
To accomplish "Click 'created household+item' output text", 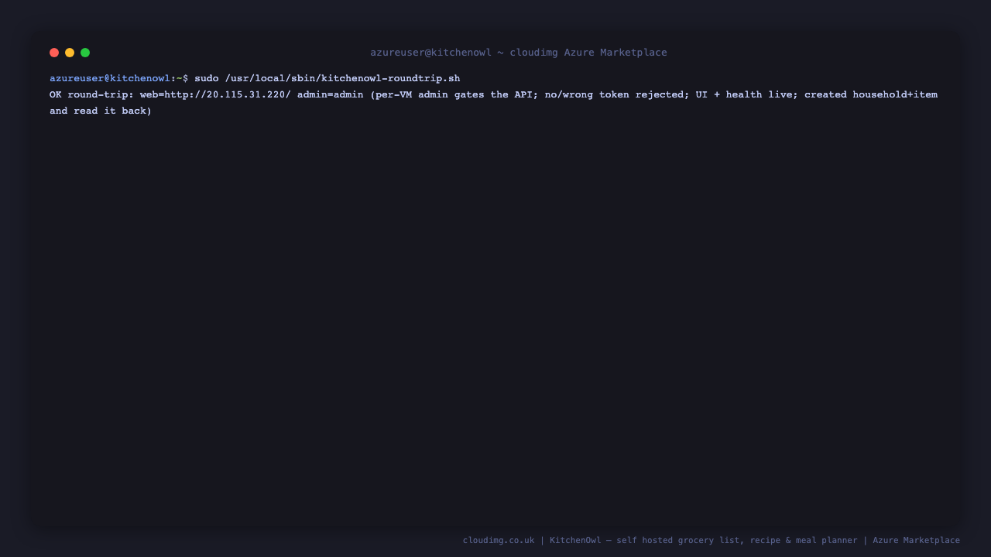I will click(871, 94).
